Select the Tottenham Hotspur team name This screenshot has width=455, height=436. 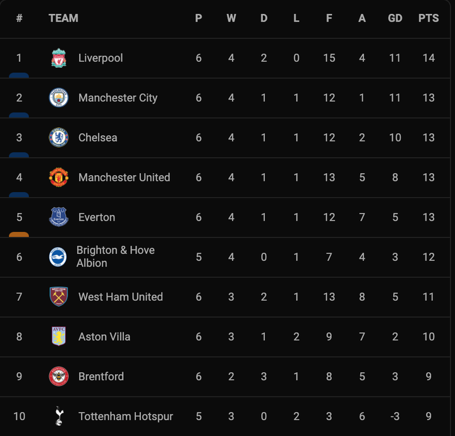(x=125, y=416)
